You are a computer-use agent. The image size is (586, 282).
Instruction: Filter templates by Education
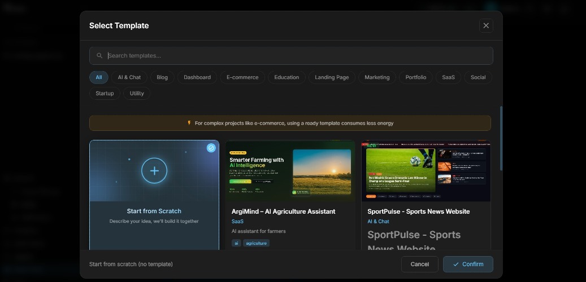click(x=287, y=77)
